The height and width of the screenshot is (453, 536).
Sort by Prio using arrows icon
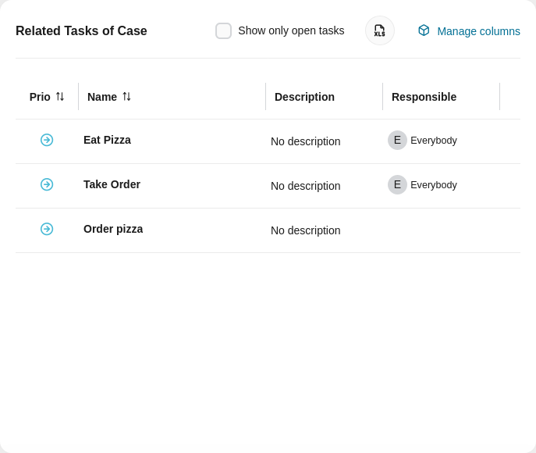click(60, 97)
